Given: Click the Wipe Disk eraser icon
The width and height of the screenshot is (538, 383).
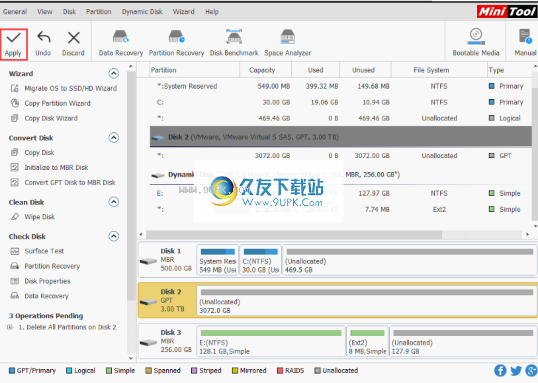Looking at the screenshot, I should coord(15,217).
